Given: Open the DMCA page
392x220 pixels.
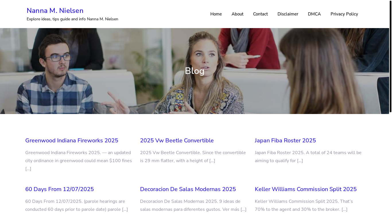Looking at the screenshot, I should click(x=314, y=14).
